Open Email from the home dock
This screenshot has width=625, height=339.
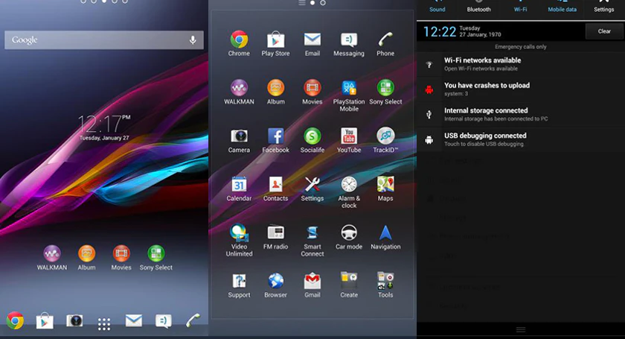pos(133,320)
